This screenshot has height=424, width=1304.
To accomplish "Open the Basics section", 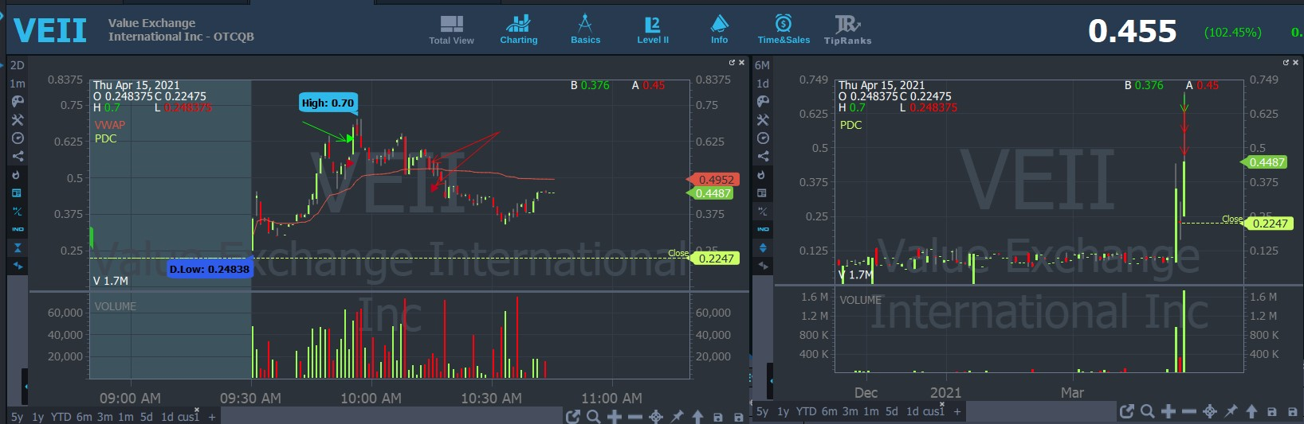I will [585, 29].
